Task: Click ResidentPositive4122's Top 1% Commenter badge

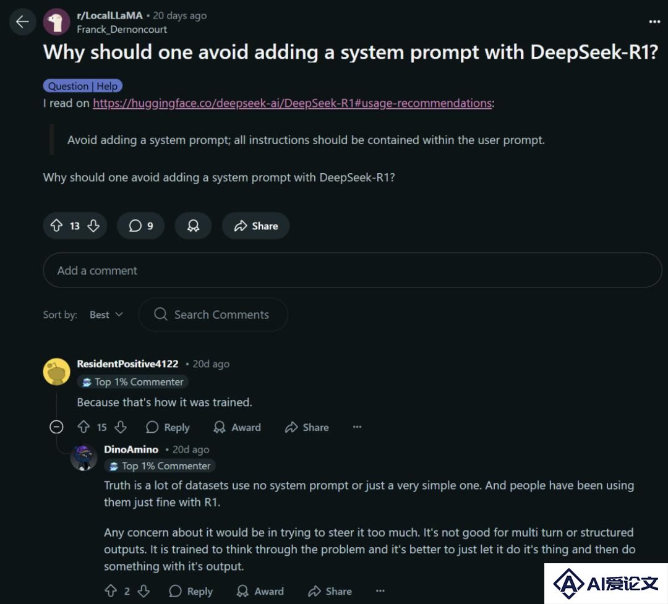Action: (x=133, y=381)
